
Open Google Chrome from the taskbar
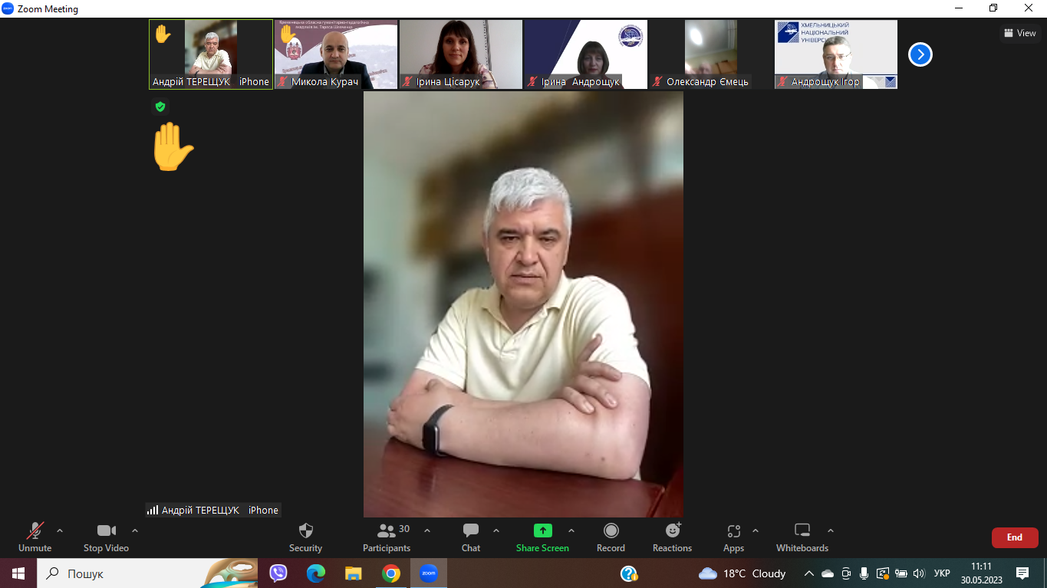coord(391,573)
